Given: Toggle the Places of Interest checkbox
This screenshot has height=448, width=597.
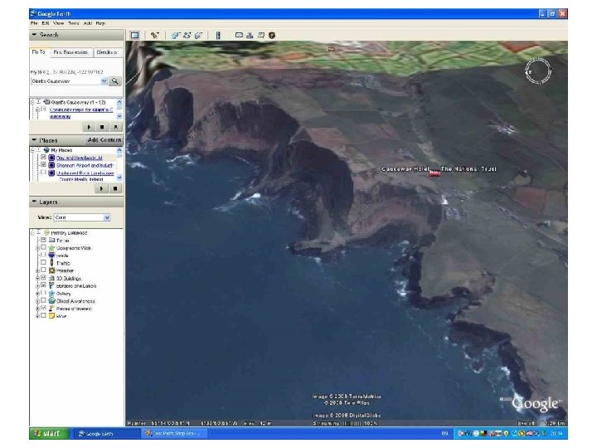Looking at the screenshot, I should 43,309.
